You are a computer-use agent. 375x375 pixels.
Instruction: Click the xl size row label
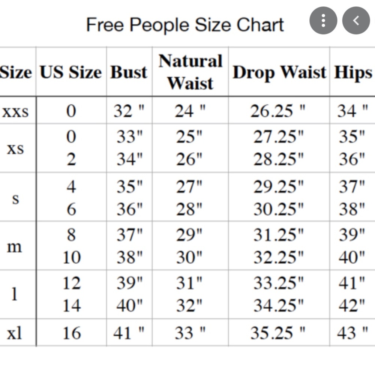coord(14,333)
